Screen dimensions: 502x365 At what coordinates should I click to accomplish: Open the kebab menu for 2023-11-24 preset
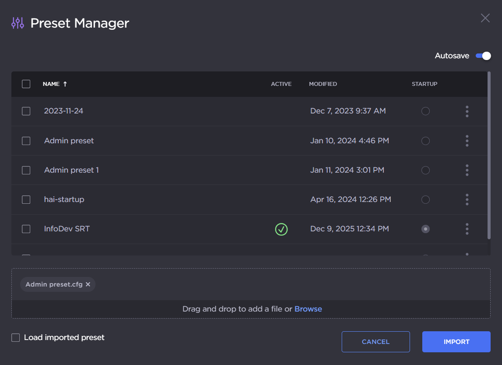click(467, 111)
